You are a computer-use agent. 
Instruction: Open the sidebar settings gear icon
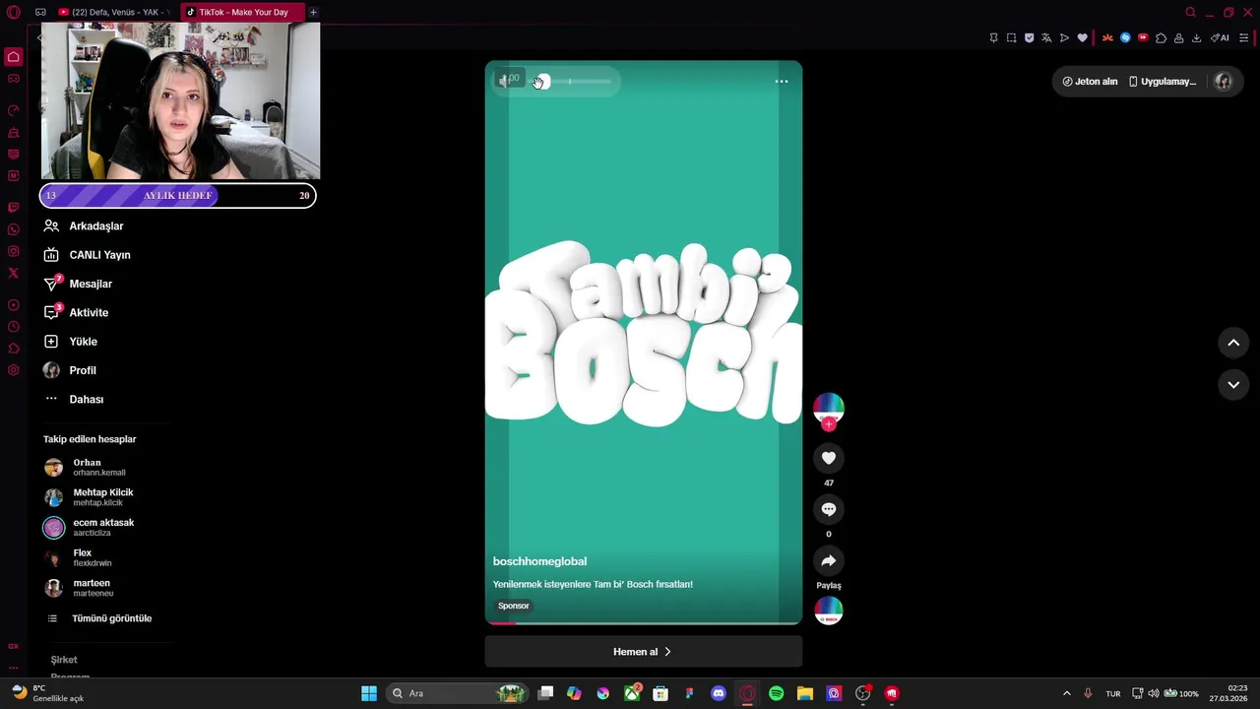tap(14, 370)
